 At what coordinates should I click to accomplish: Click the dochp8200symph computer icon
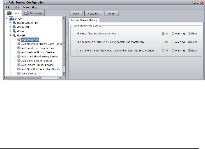pyautogui.click(x=15, y=23)
